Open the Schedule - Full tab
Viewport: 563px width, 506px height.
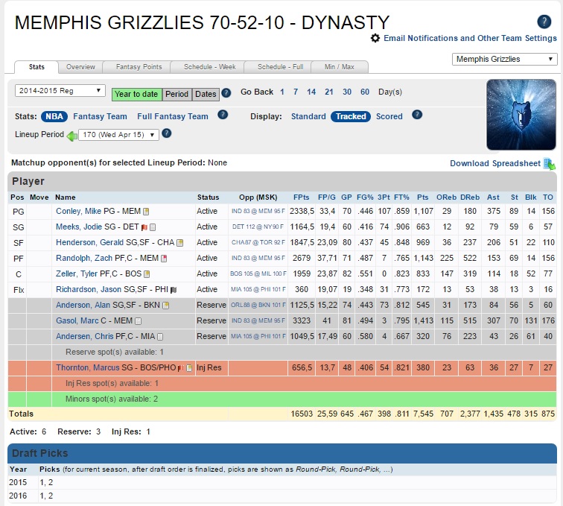pos(280,67)
